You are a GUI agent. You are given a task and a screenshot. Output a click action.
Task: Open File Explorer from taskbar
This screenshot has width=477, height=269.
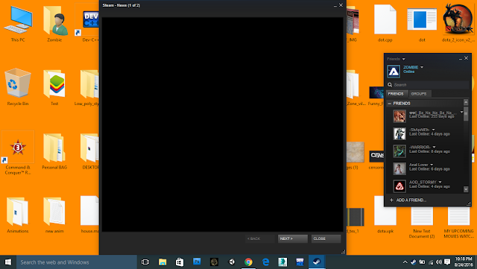coord(162,262)
